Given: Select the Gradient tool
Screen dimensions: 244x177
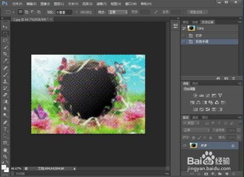Looking at the screenshot, I should click(x=5, y=102).
